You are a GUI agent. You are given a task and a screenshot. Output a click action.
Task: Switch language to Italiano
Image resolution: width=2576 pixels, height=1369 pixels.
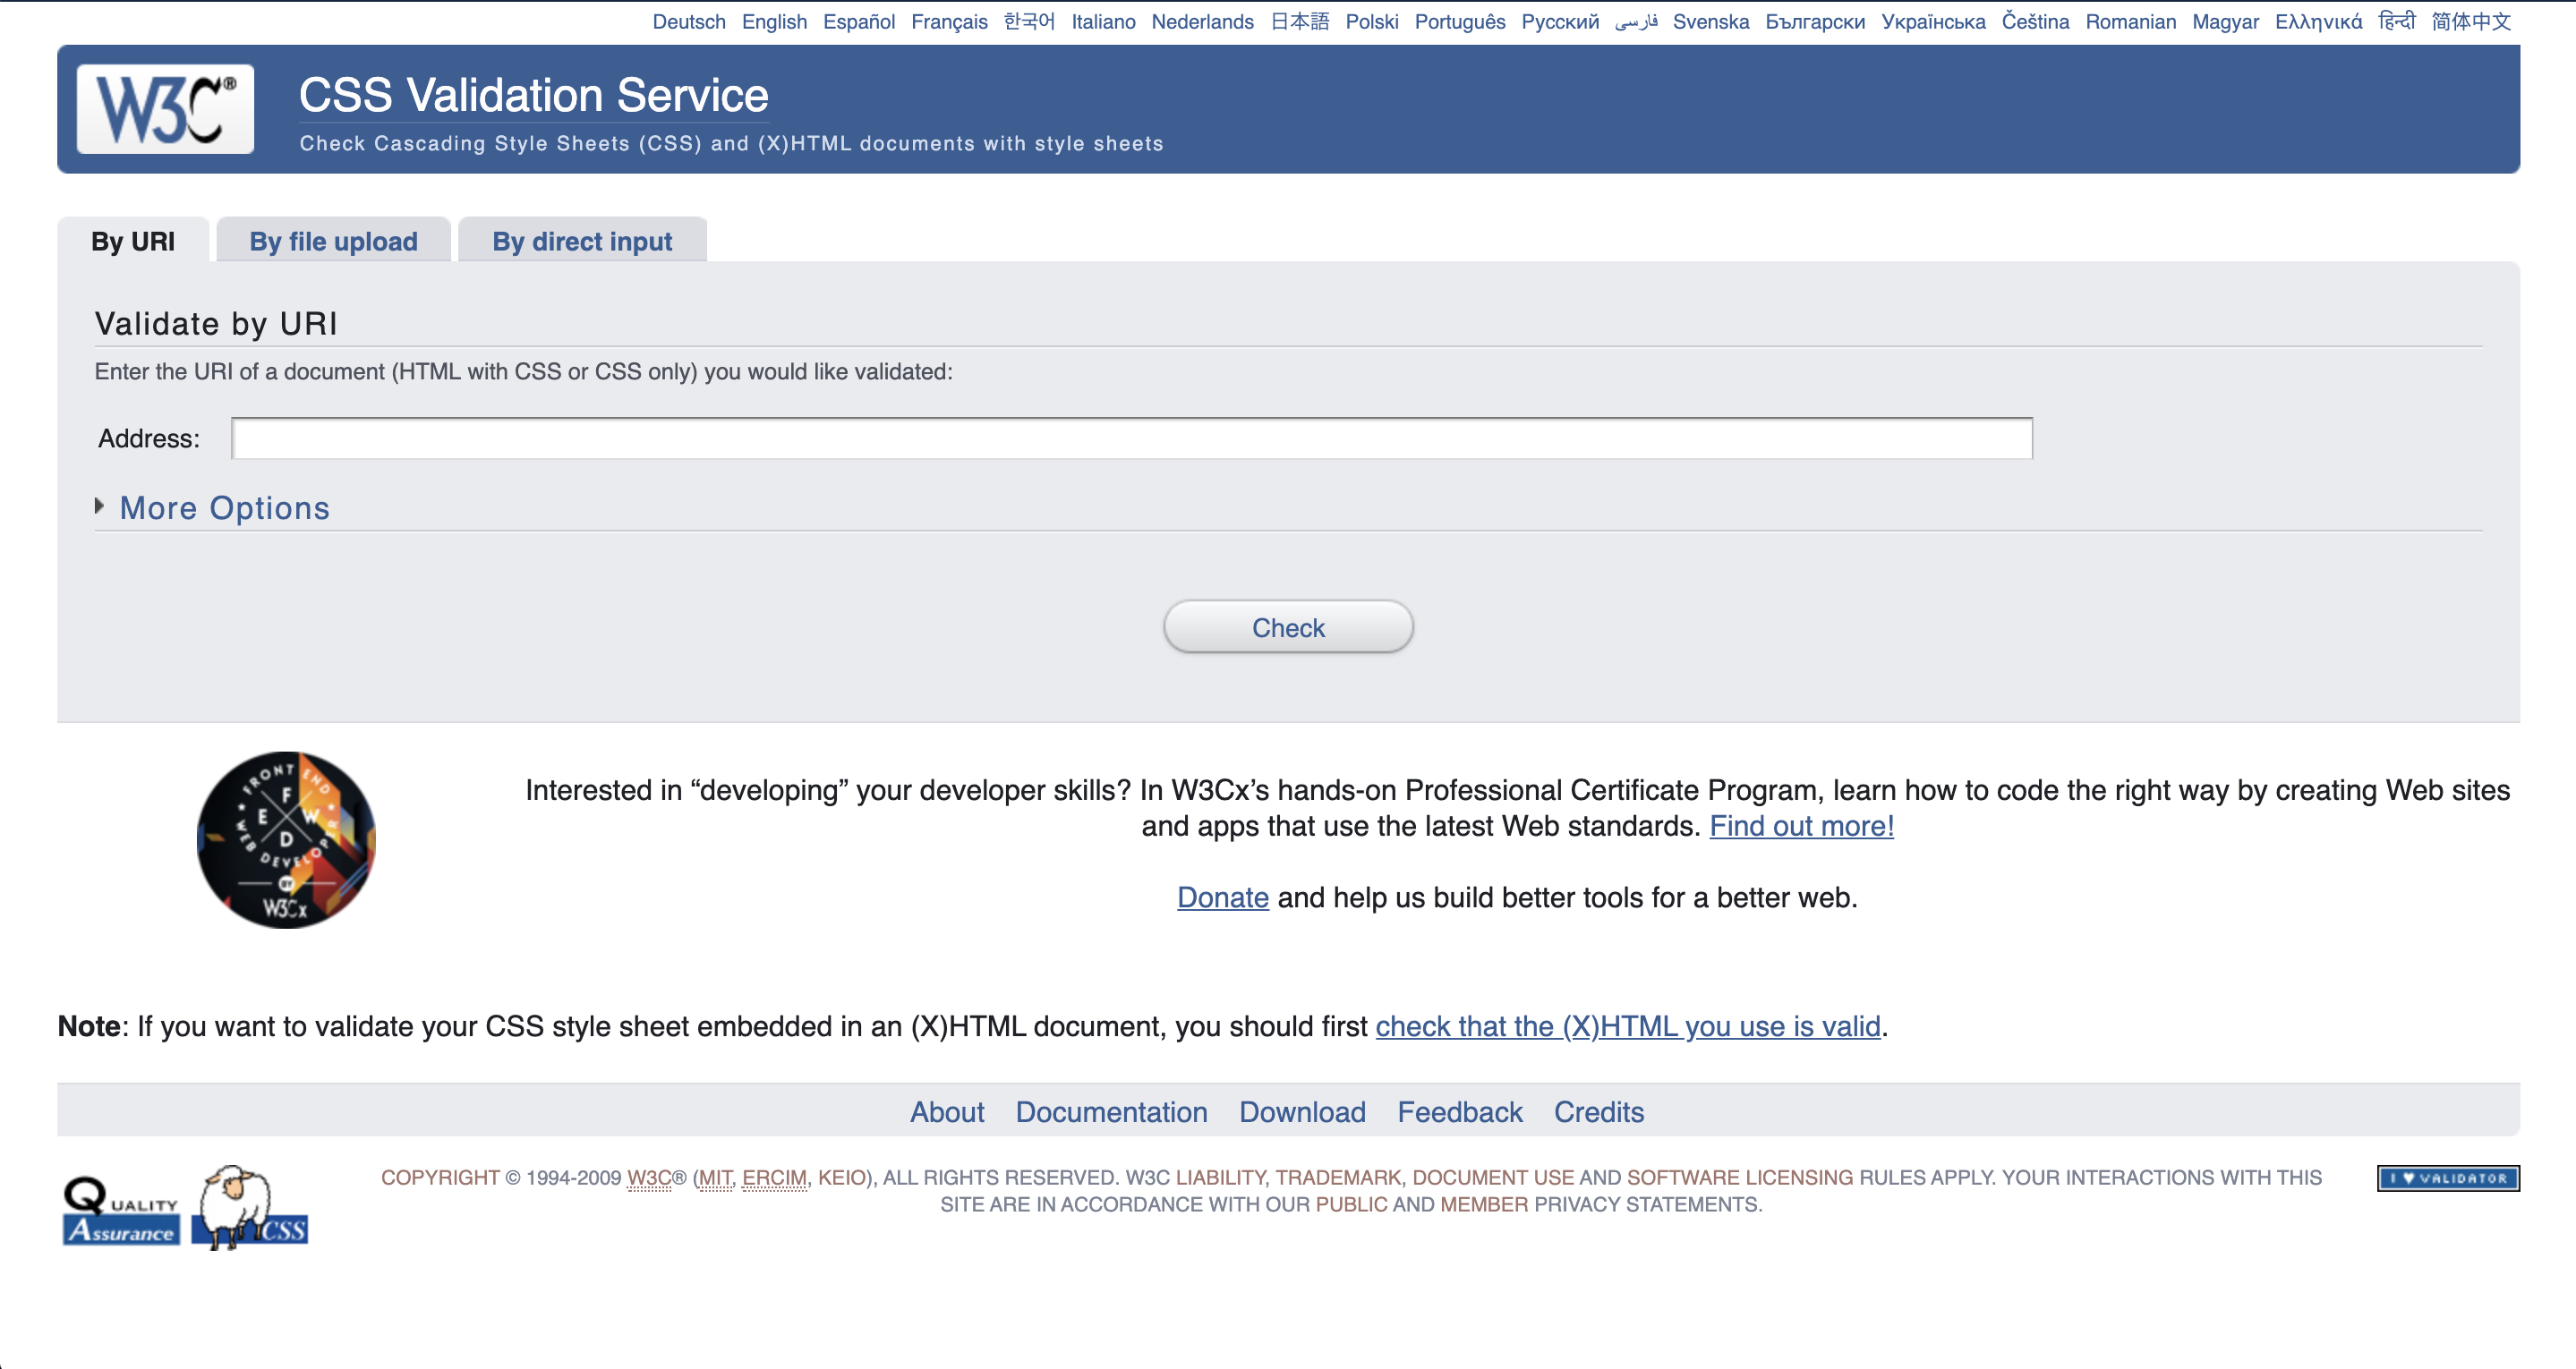[1103, 22]
